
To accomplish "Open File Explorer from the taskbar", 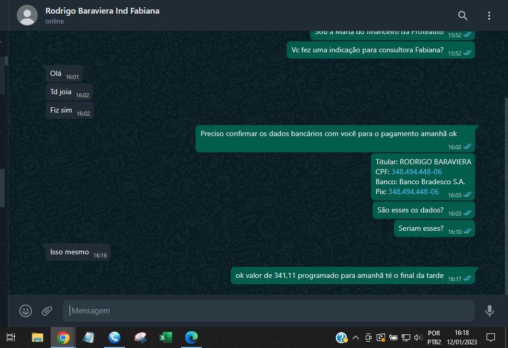I will tap(38, 338).
